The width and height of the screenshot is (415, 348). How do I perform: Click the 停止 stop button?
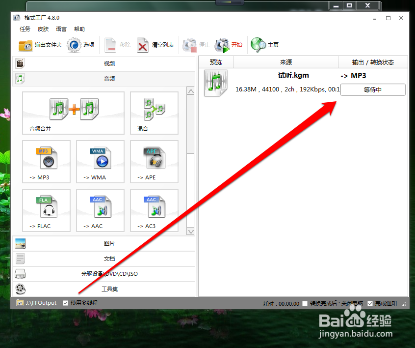196,45
